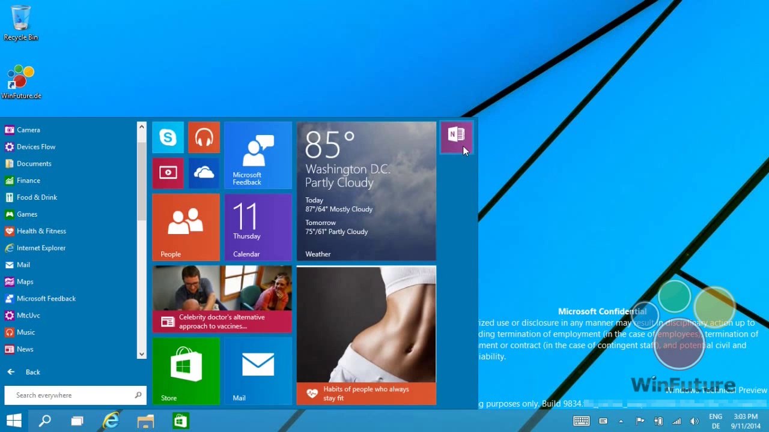The height and width of the screenshot is (432, 769).
Task: Open the Habits of people health tile
Action: point(366,335)
